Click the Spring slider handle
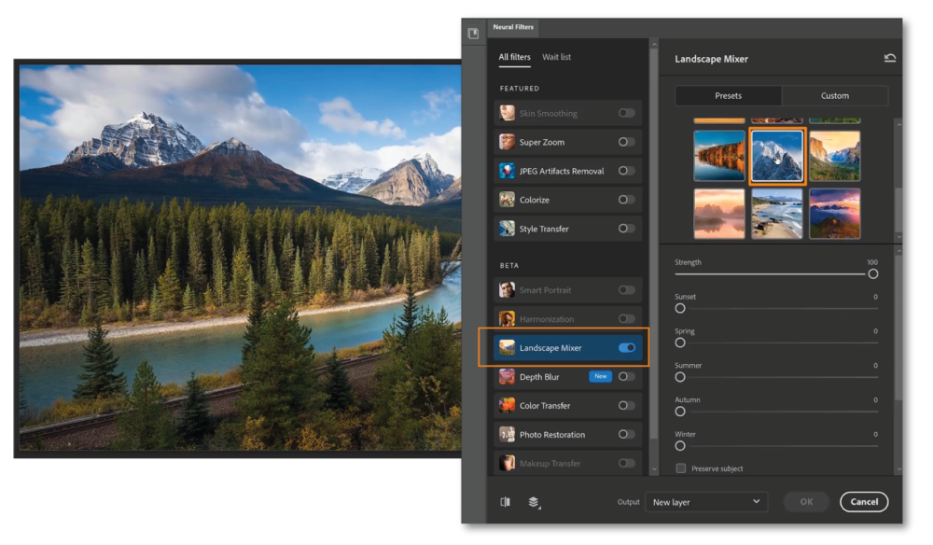This screenshot has width=933, height=545. tap(680, 342)
